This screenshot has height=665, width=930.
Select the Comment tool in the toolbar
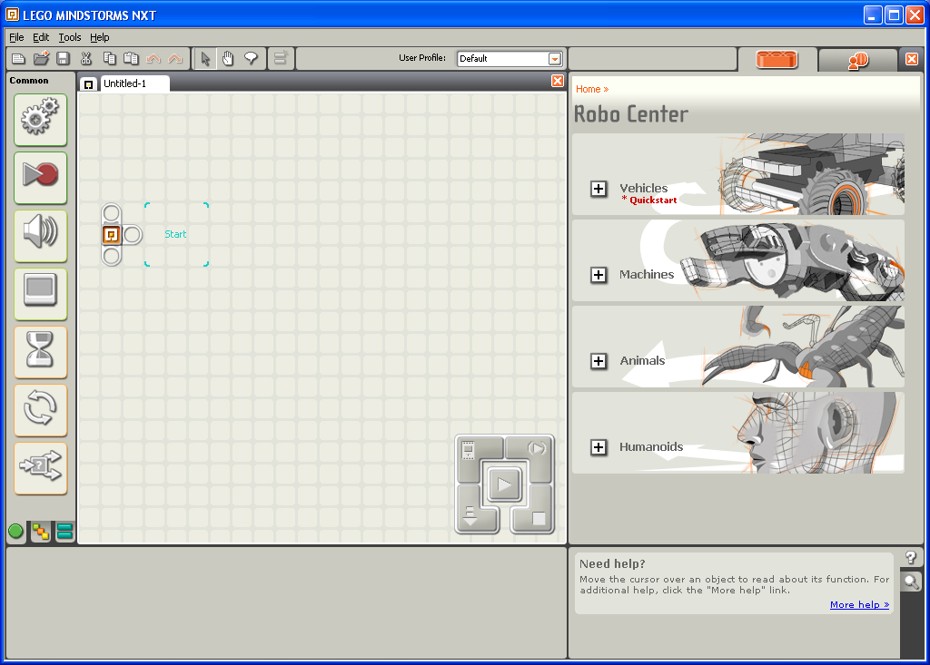252,58
